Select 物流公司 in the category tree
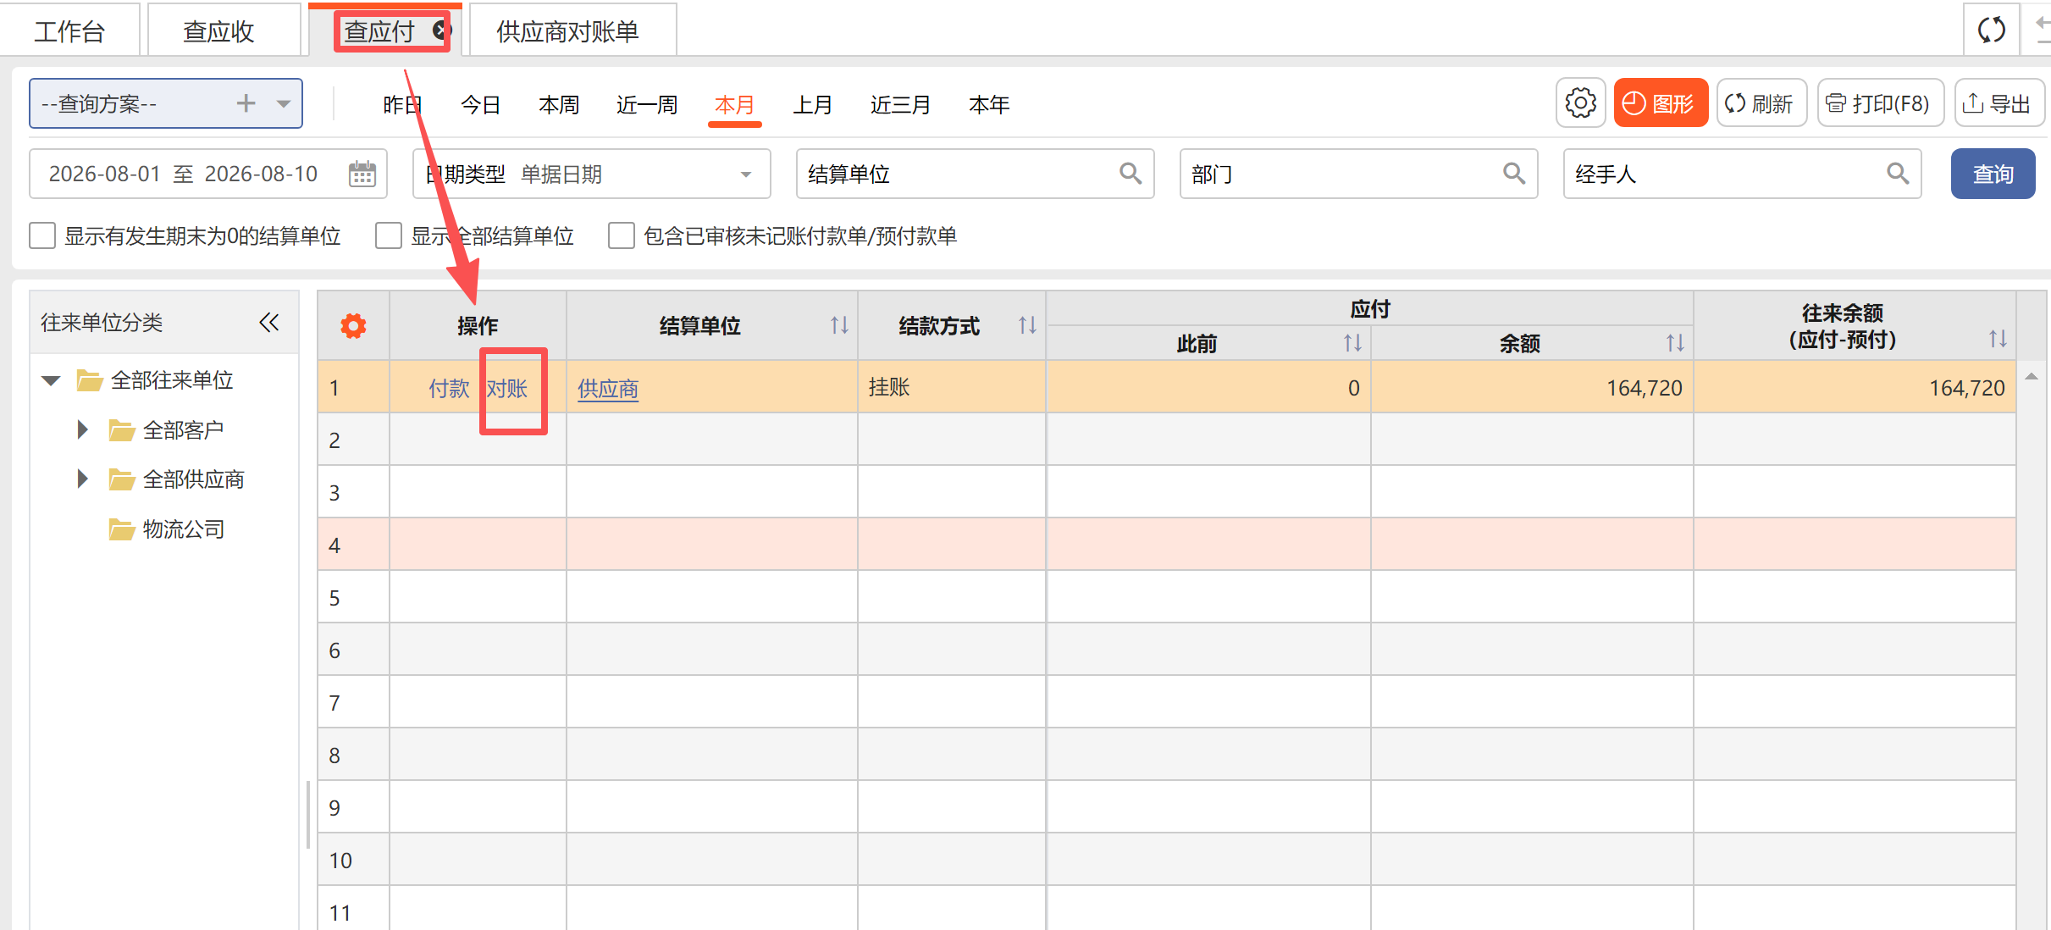Screen dimensions: 2051x930 (184, 529)
